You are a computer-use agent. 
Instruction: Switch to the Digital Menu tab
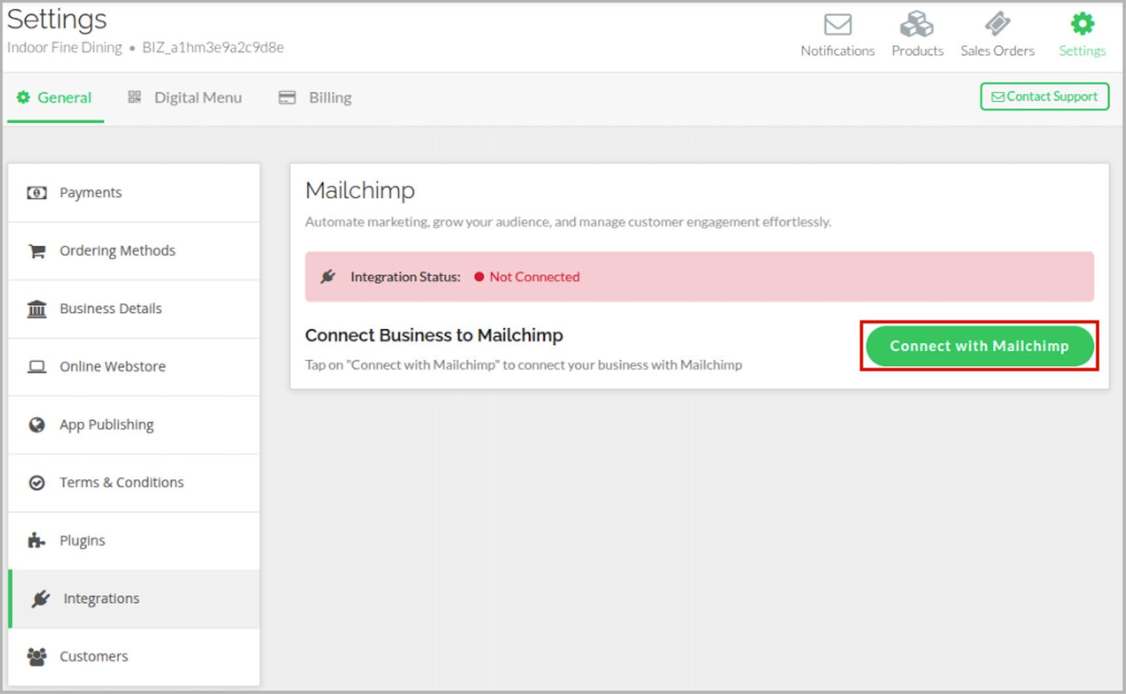click(x=185, y=98)
